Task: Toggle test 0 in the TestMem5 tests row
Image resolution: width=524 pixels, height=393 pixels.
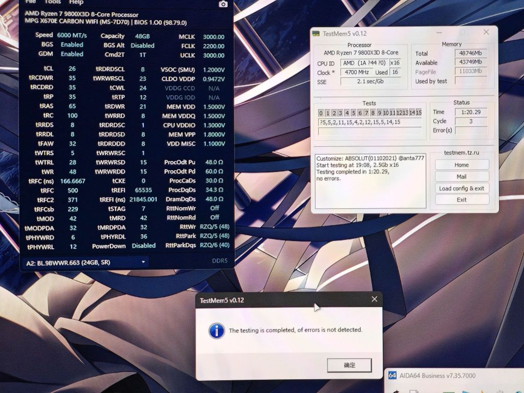Action: tap(320, 113)
